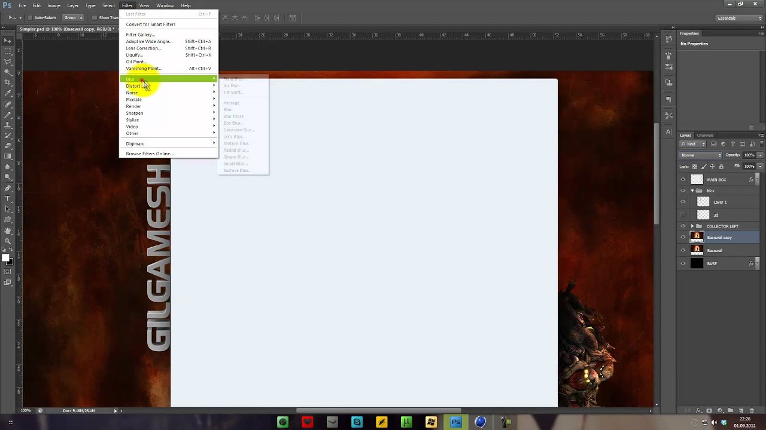This screenshot has height=430, width=766.
Task: Hide the BASE layer
Action: click(683, 263)
